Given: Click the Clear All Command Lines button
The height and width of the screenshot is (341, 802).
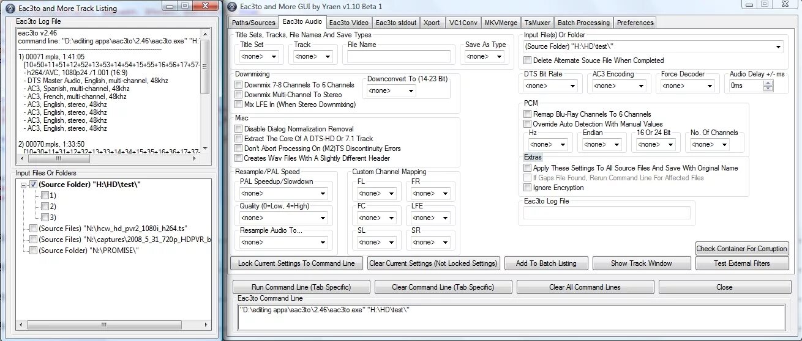Looking at the screenshot, I should [x=585, y=287].
